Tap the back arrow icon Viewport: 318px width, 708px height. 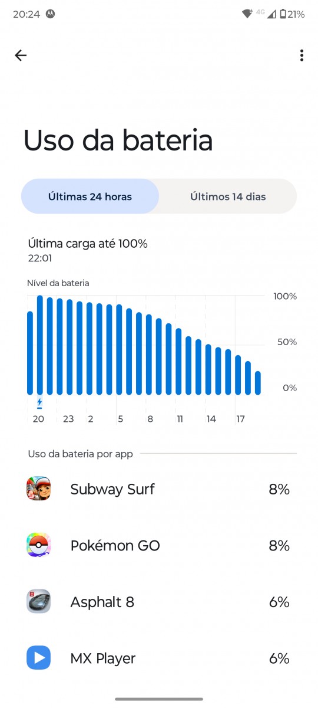pyautogui.click(x=21, y=55)
